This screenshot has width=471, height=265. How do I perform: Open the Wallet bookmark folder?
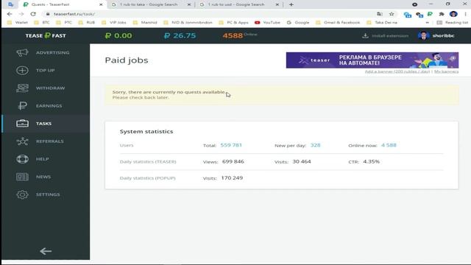click(18, 23)
